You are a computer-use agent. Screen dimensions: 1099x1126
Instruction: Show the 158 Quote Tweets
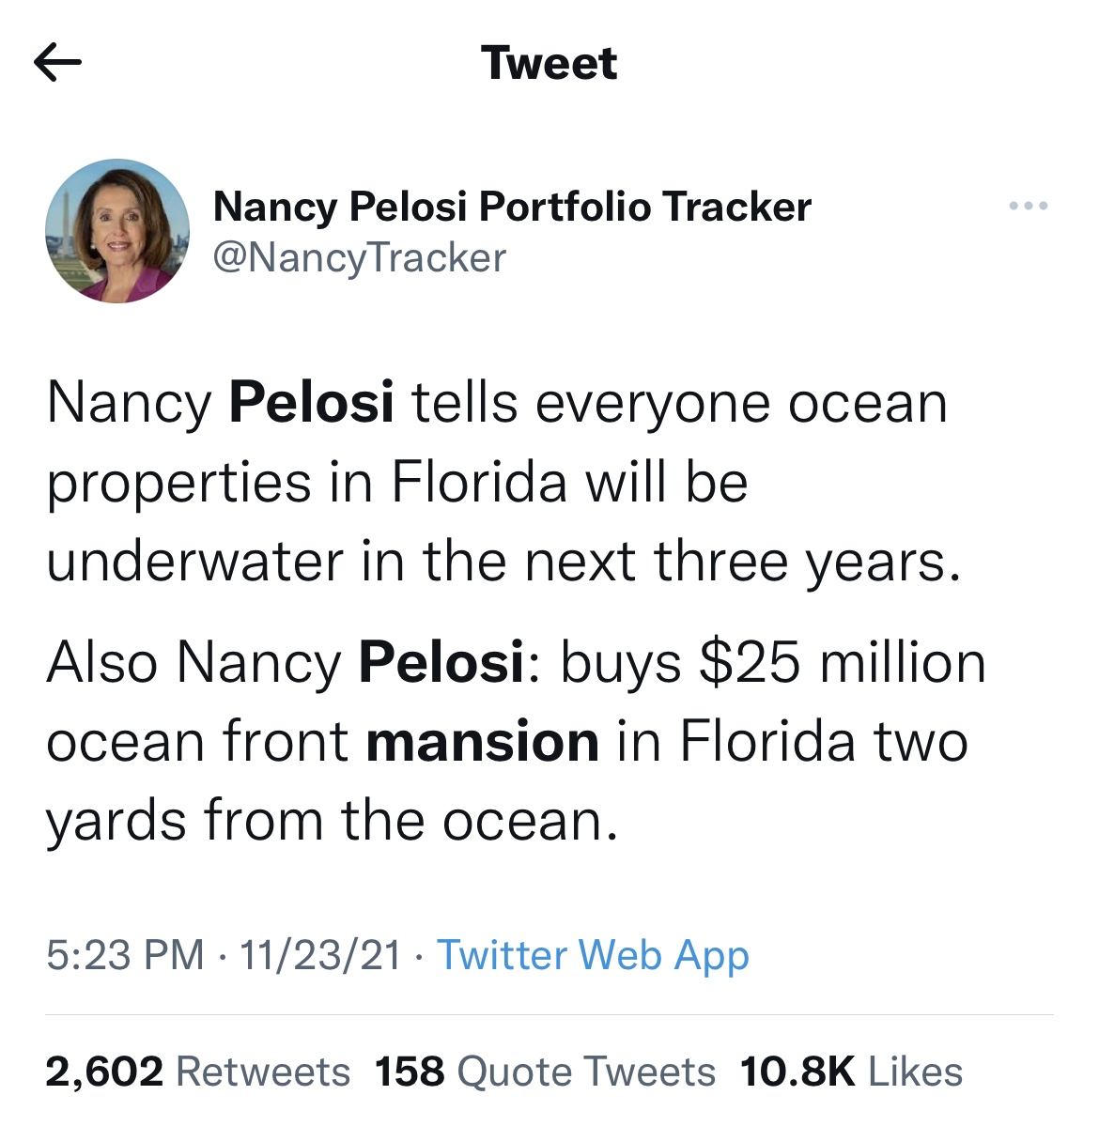click(x=545, y=1072)
